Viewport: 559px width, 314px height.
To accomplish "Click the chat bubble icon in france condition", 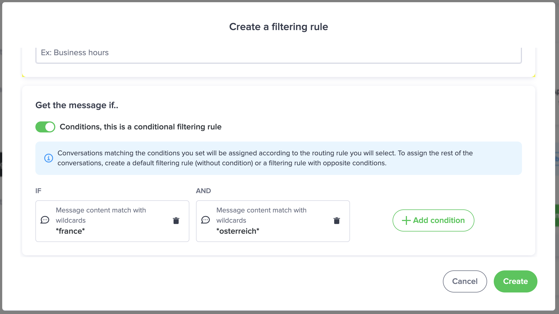I will pyautogui.click(x=45, y=220).
